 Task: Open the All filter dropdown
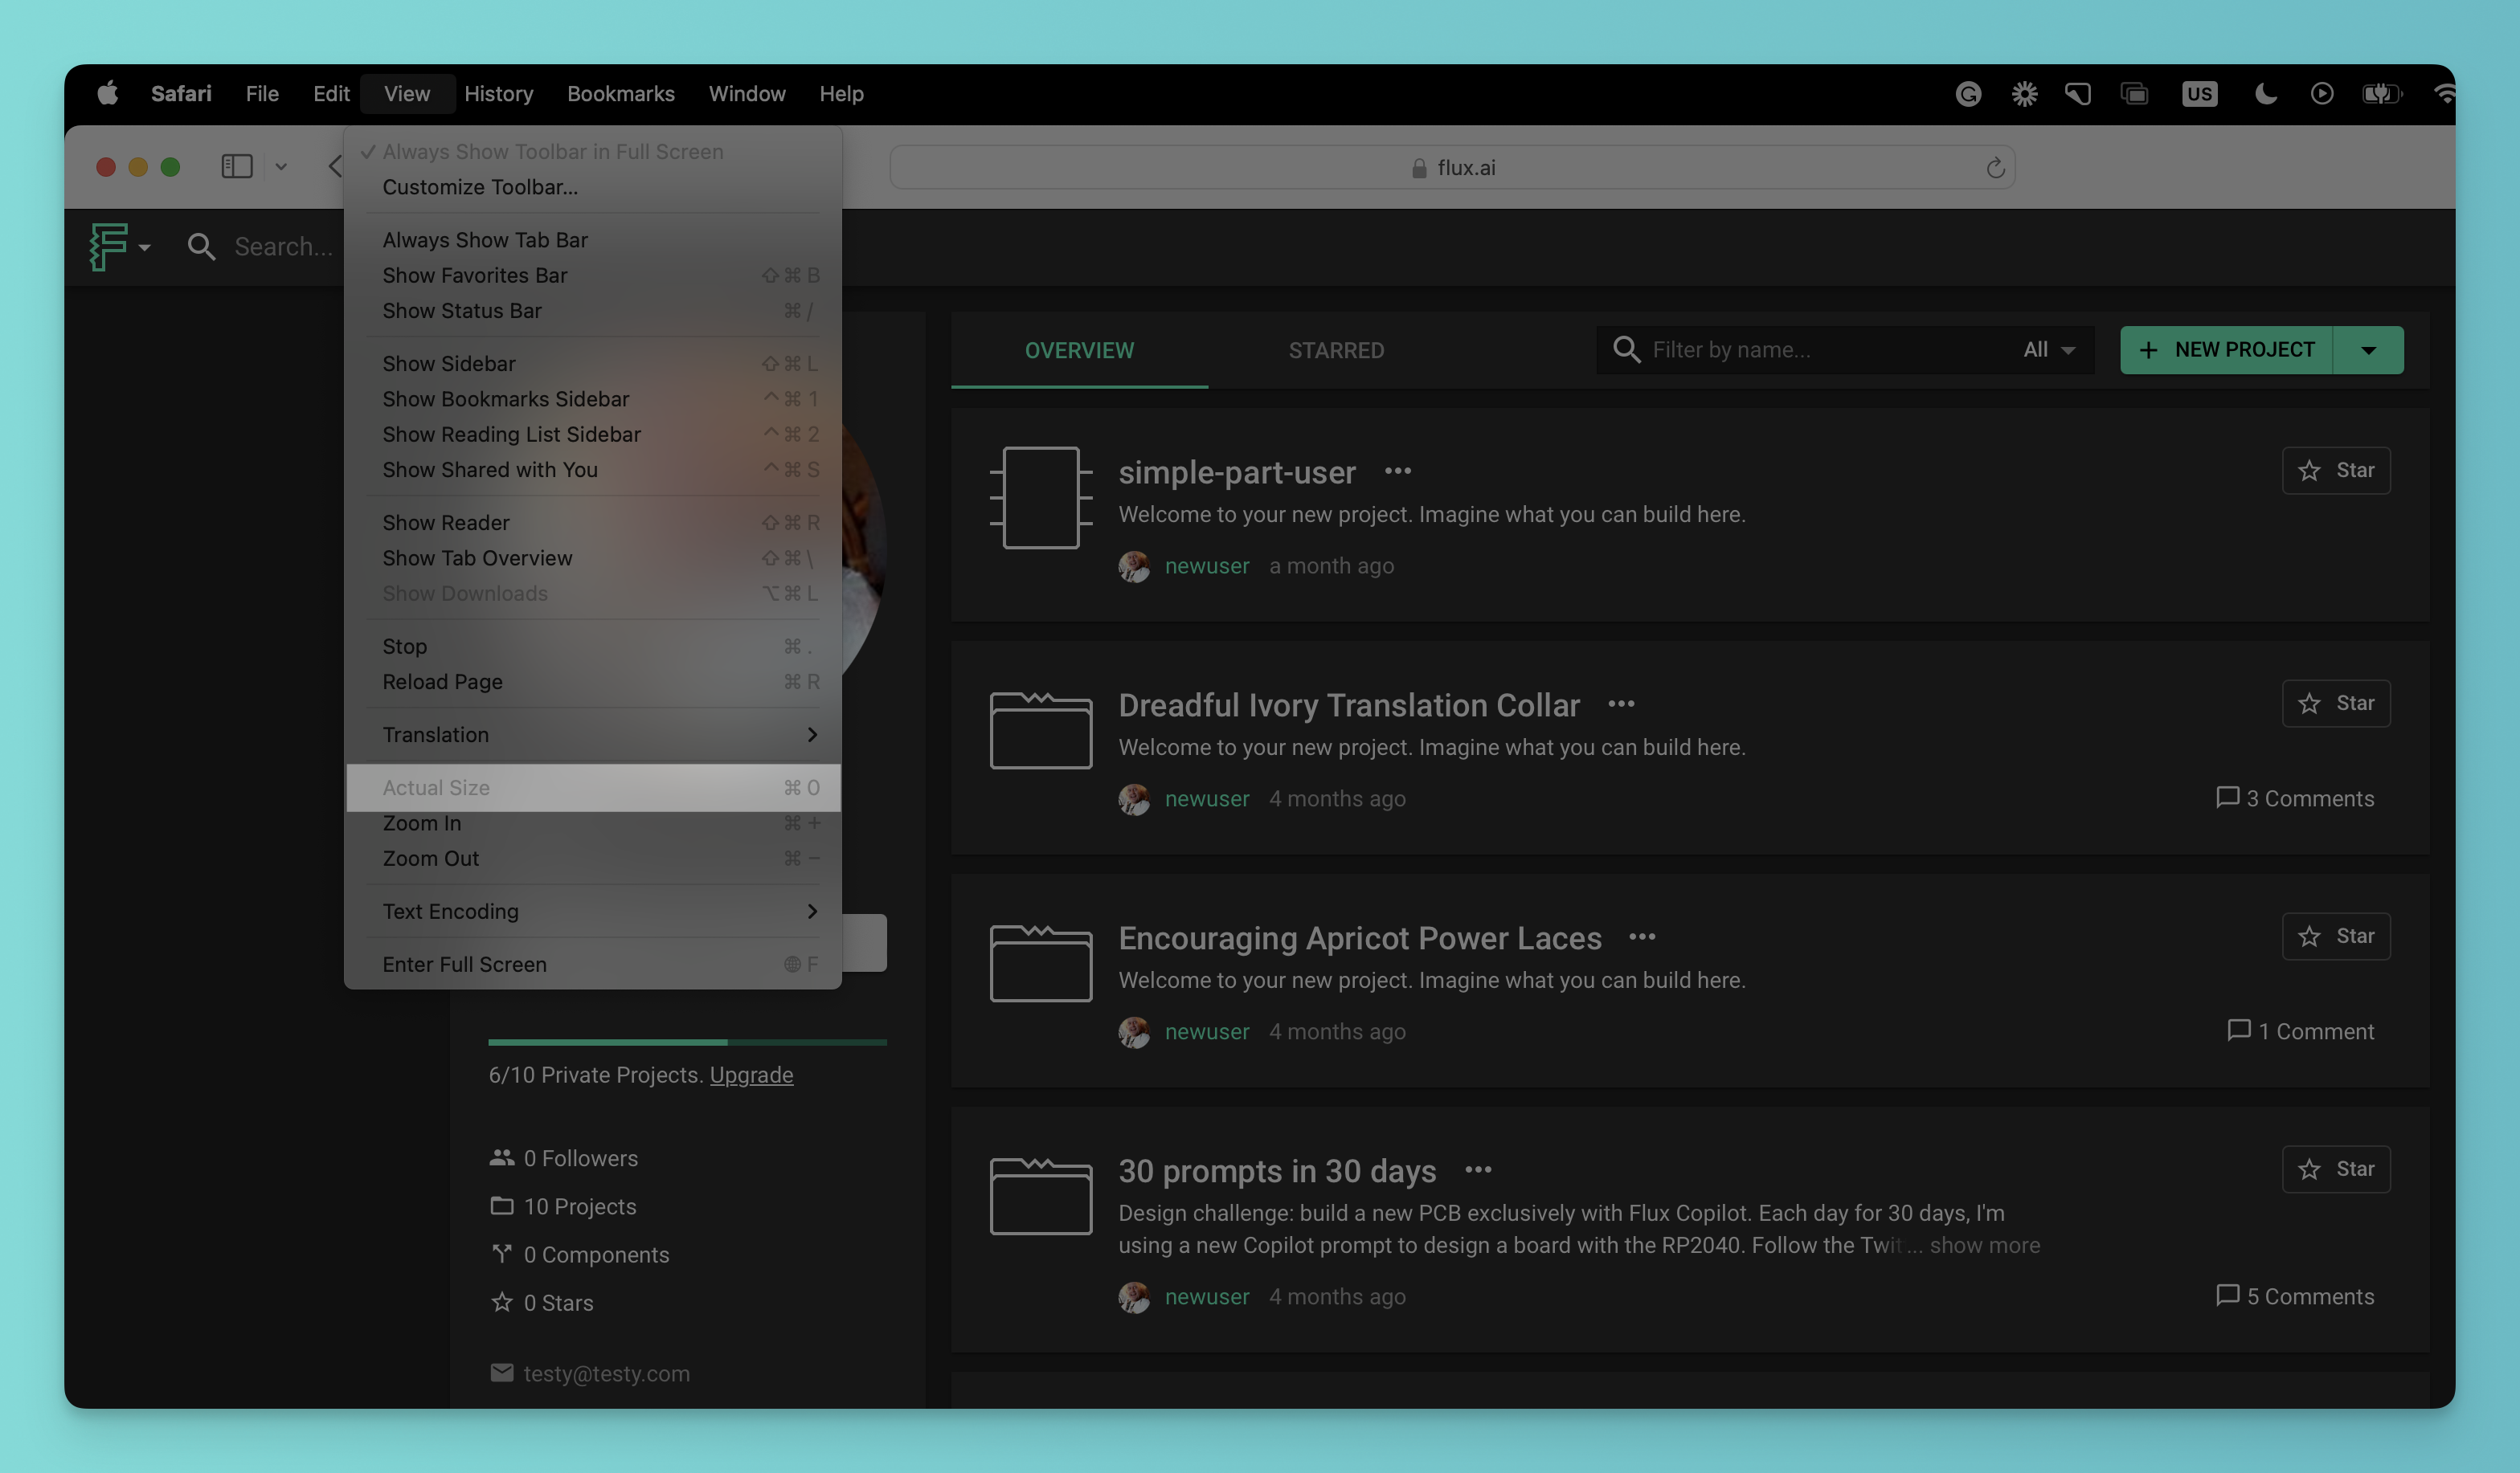point(2049,349)
